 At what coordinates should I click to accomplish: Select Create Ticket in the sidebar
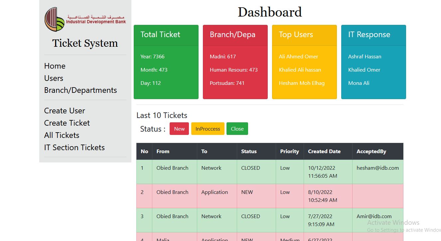(x=67, y=123)
